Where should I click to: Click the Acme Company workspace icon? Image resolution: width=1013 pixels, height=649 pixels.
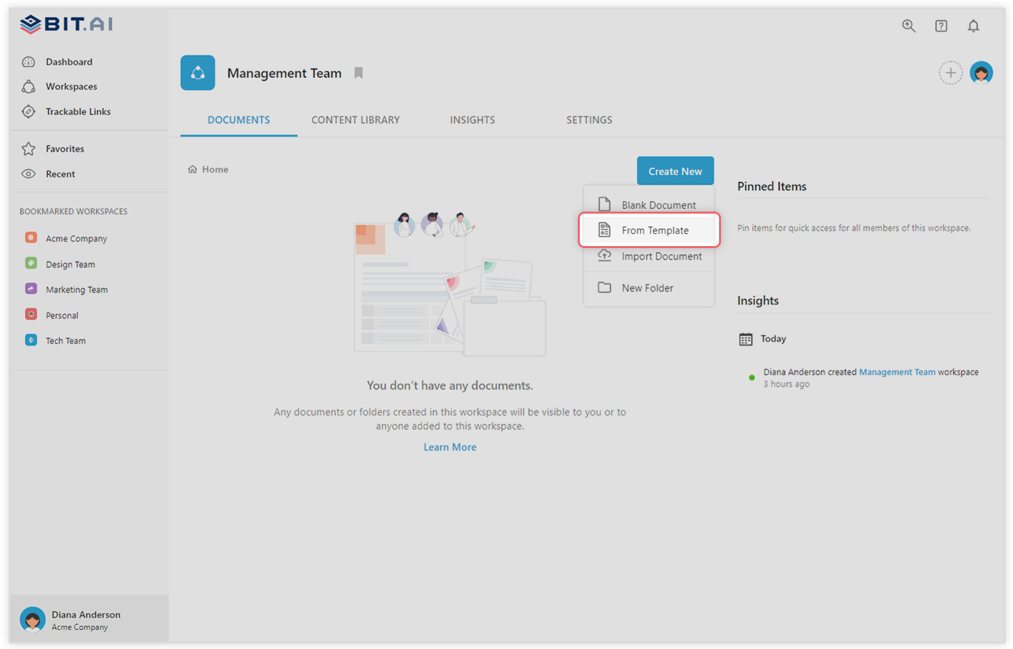click(x=31, y=237)
